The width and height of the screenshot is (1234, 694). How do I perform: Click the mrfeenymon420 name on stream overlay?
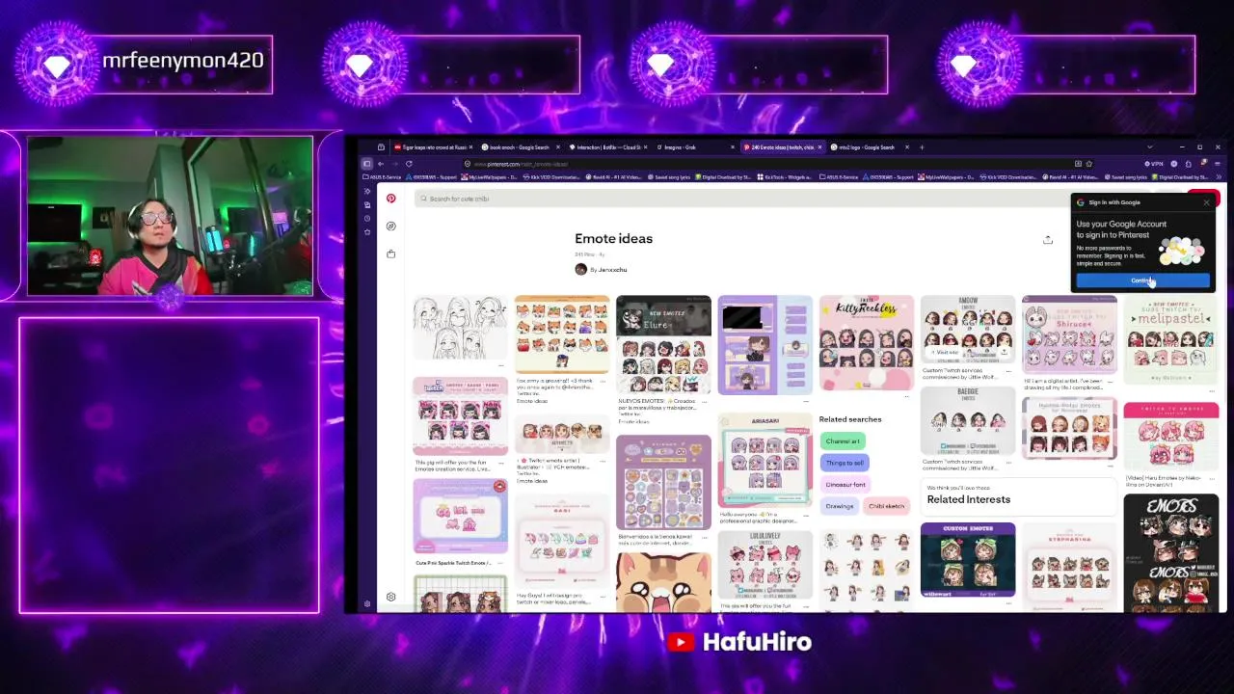[182, 61]
